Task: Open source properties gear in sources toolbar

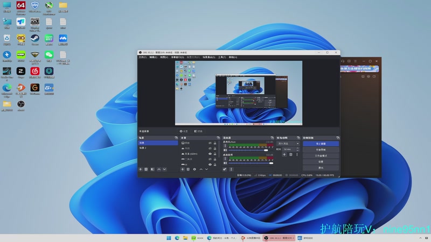Action: [x=194, y=169]
